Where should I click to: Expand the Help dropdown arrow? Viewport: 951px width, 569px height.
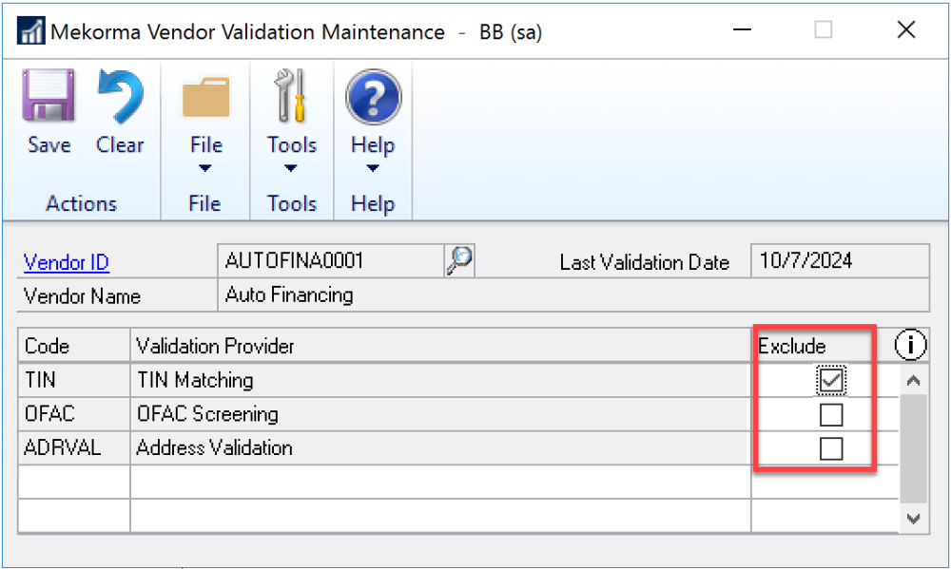(x=372, y=169)
